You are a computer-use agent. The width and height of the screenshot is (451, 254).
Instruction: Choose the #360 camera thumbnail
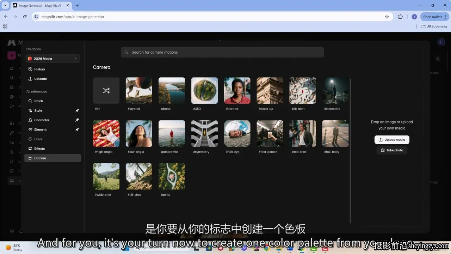click(x=204, y=90)
